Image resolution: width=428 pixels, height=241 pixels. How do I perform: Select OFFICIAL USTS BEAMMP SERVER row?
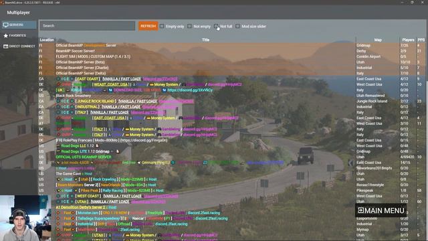tap(232, 157)
